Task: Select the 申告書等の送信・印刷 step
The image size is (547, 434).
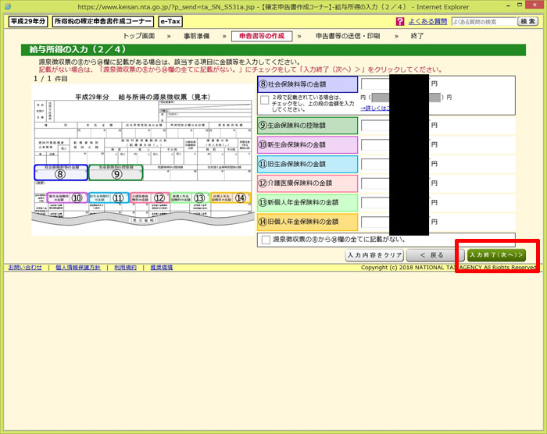Action: pyautogui.click(x=348, y=36)
